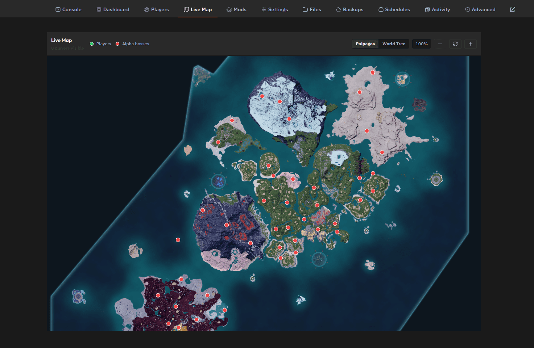Select the Live Map tab
Viewport: 534px width, 348px height.
198,9
